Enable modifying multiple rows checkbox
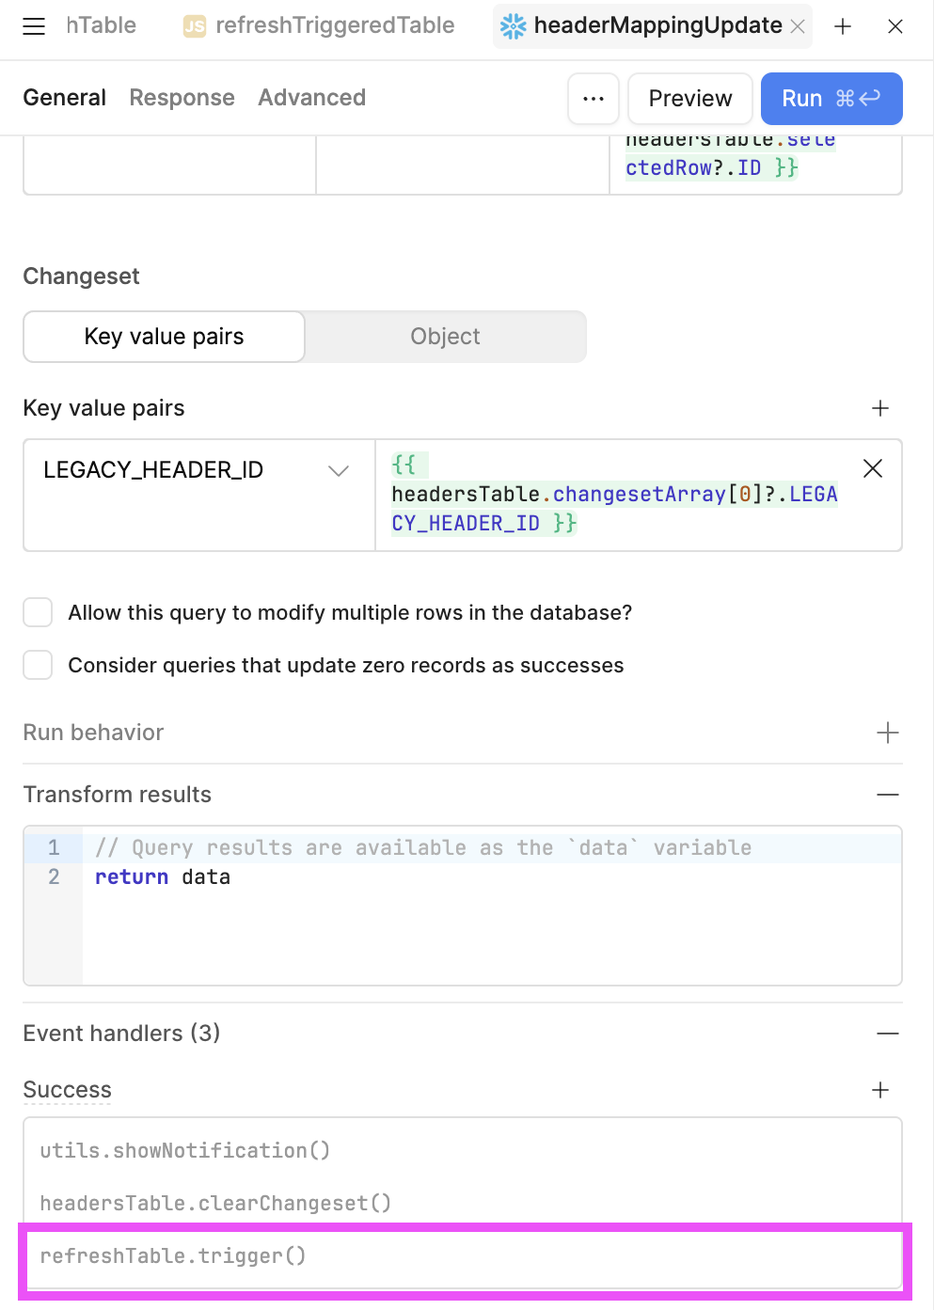The width and height of the screenshot is (934, 1310). 38,612
